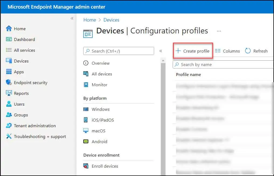Collapse the main left navigation sidebar
Viewport: 274px width, 176px height.
pos(72,18)
